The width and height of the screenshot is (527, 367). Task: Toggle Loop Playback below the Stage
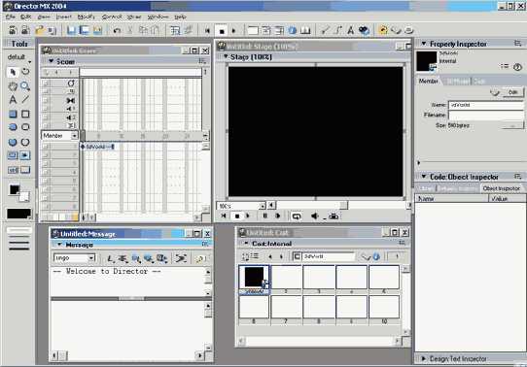click(297, 217)
